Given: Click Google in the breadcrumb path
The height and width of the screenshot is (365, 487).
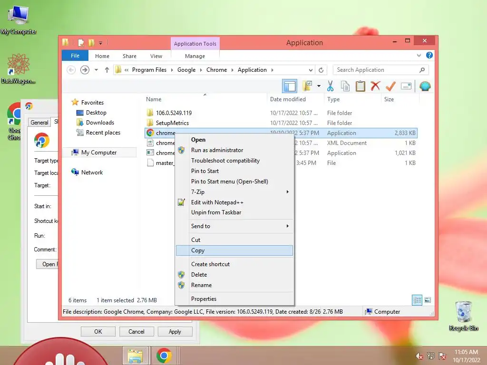Looking at the screenshot, I should coord(186,70).
